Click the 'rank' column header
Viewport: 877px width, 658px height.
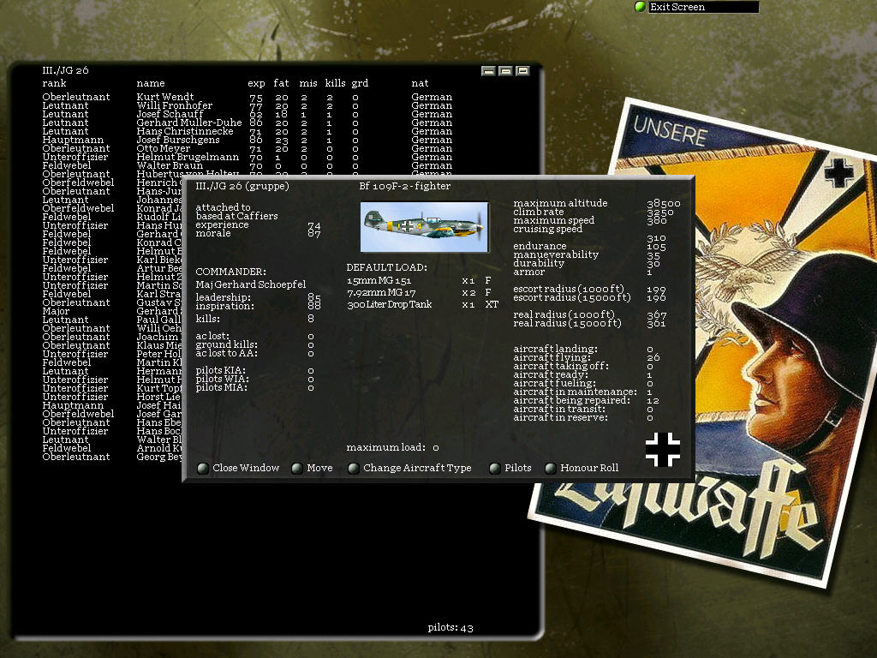(54, 83)
